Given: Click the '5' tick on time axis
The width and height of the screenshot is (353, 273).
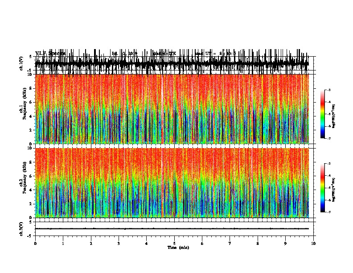Looking at the screenshot, I should click(174, 244).
